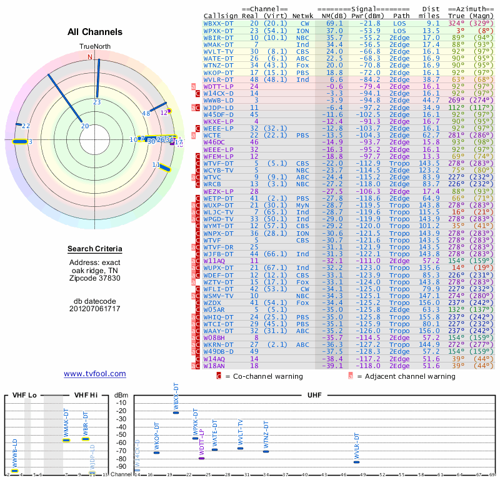Click the co-channel icon beside W14CX-D
This screenshot has height=480, width=500.
coord(197,94)
